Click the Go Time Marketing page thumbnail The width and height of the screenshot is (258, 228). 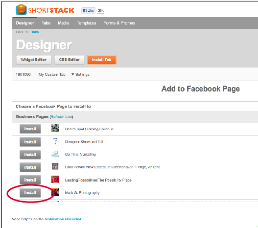[55, 154]
